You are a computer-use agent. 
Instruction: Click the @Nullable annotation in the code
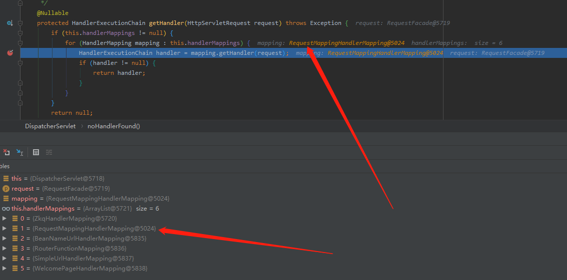52,13
